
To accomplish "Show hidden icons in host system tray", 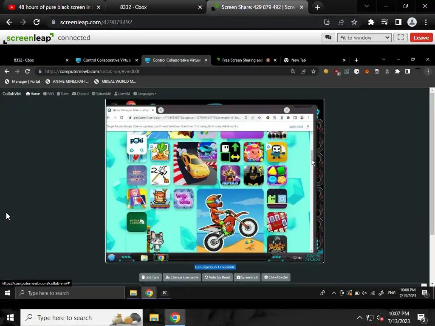I will coord(359,318).
